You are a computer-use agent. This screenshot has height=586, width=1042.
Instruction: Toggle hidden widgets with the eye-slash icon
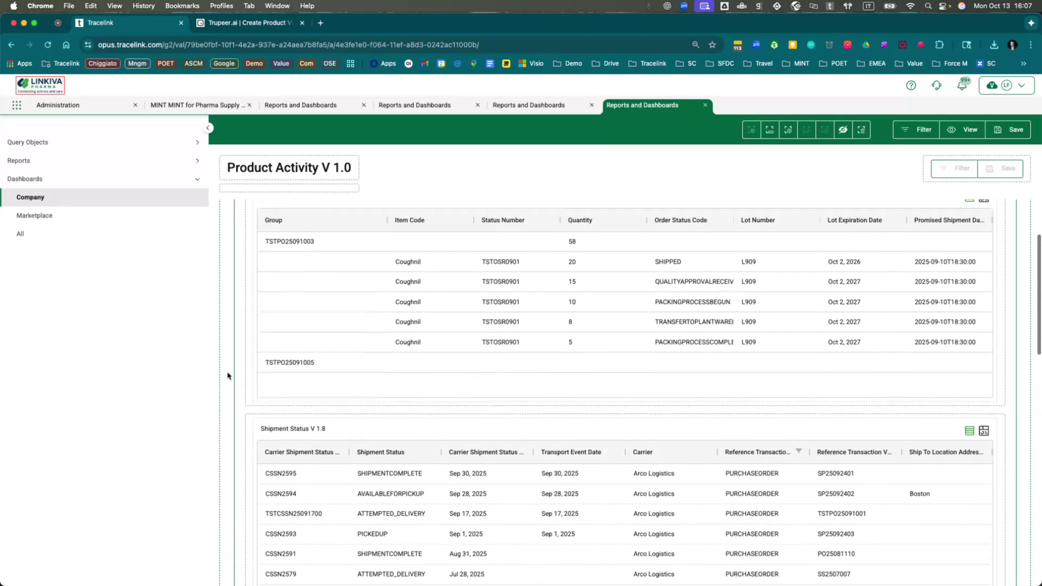coord(843,130)
